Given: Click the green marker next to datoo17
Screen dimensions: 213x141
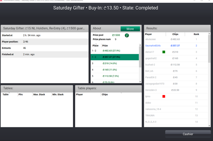Looking at the screenshot, I should click(x=164, y=52).
